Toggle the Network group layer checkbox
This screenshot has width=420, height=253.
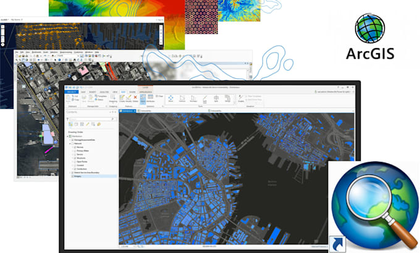pyautogui.click(x=72, y=144)
